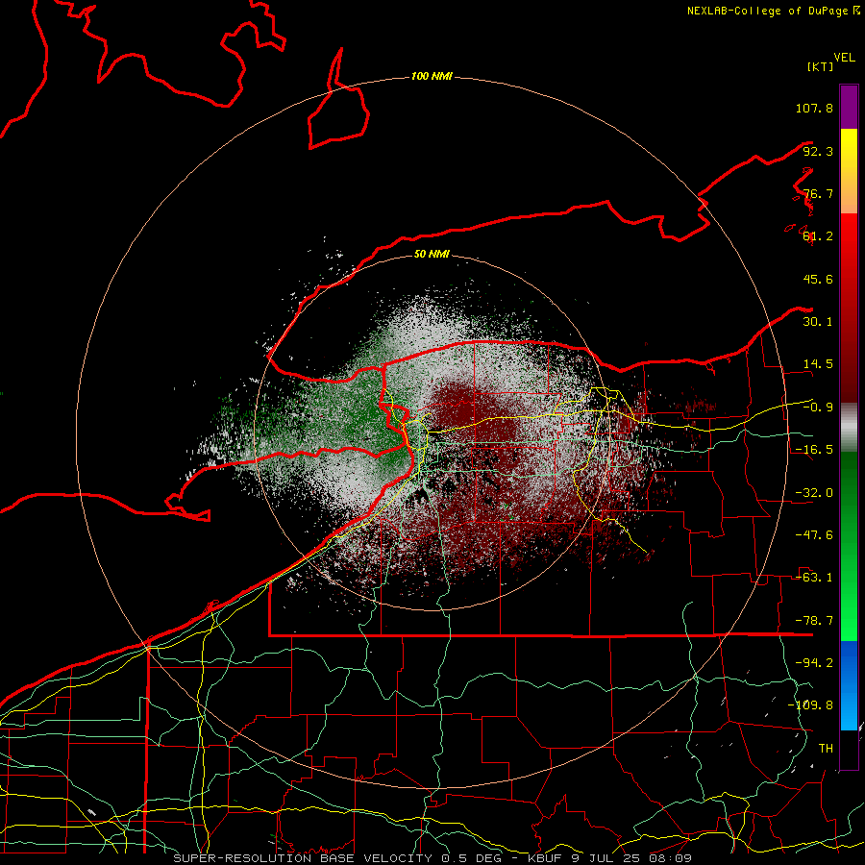Click the -47.6 velocity scale value
The image size is (865, 865).
(x=814, y=535)
